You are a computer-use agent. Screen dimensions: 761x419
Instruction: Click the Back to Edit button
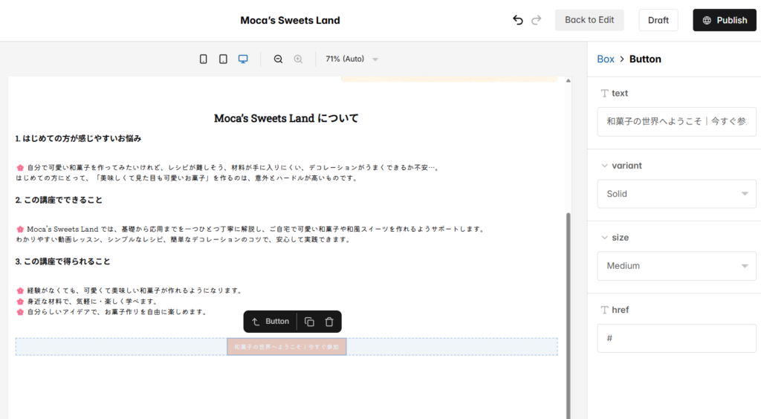coord(589,20)
